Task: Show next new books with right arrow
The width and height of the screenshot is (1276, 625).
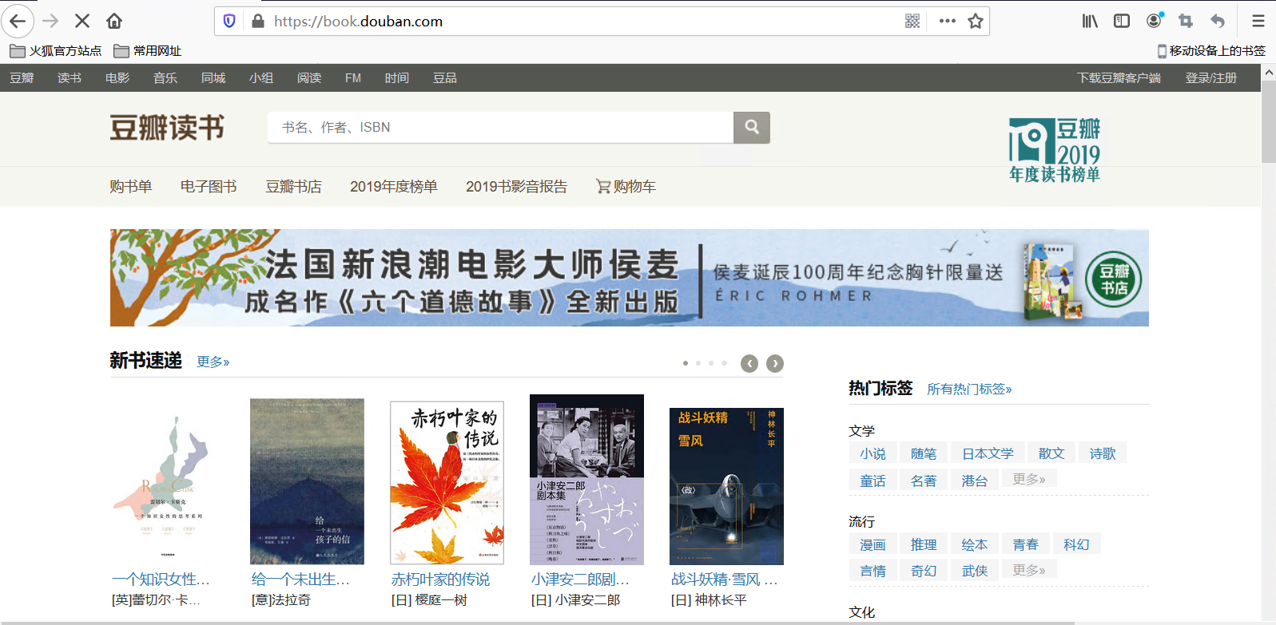Action: (775, 364)
